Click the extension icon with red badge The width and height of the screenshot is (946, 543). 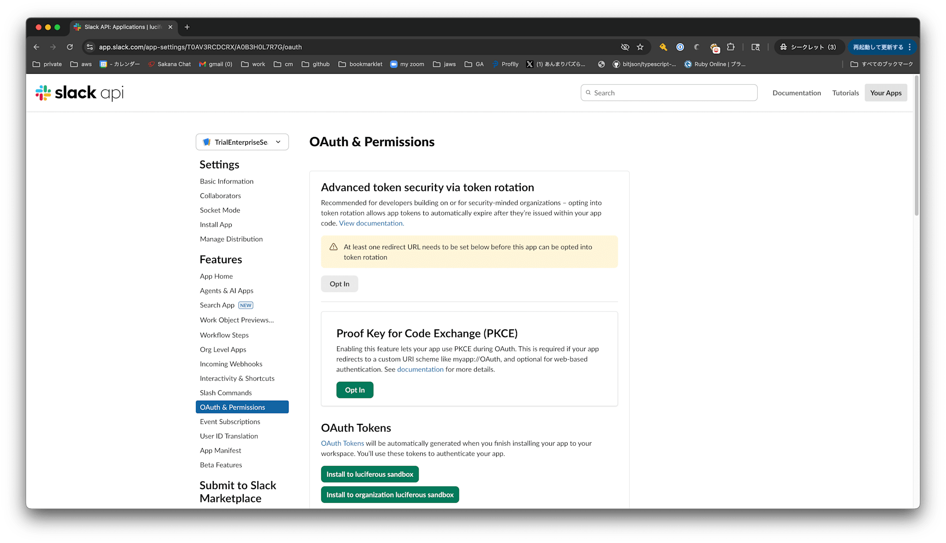pyautogui.click(x=715, y=47)
